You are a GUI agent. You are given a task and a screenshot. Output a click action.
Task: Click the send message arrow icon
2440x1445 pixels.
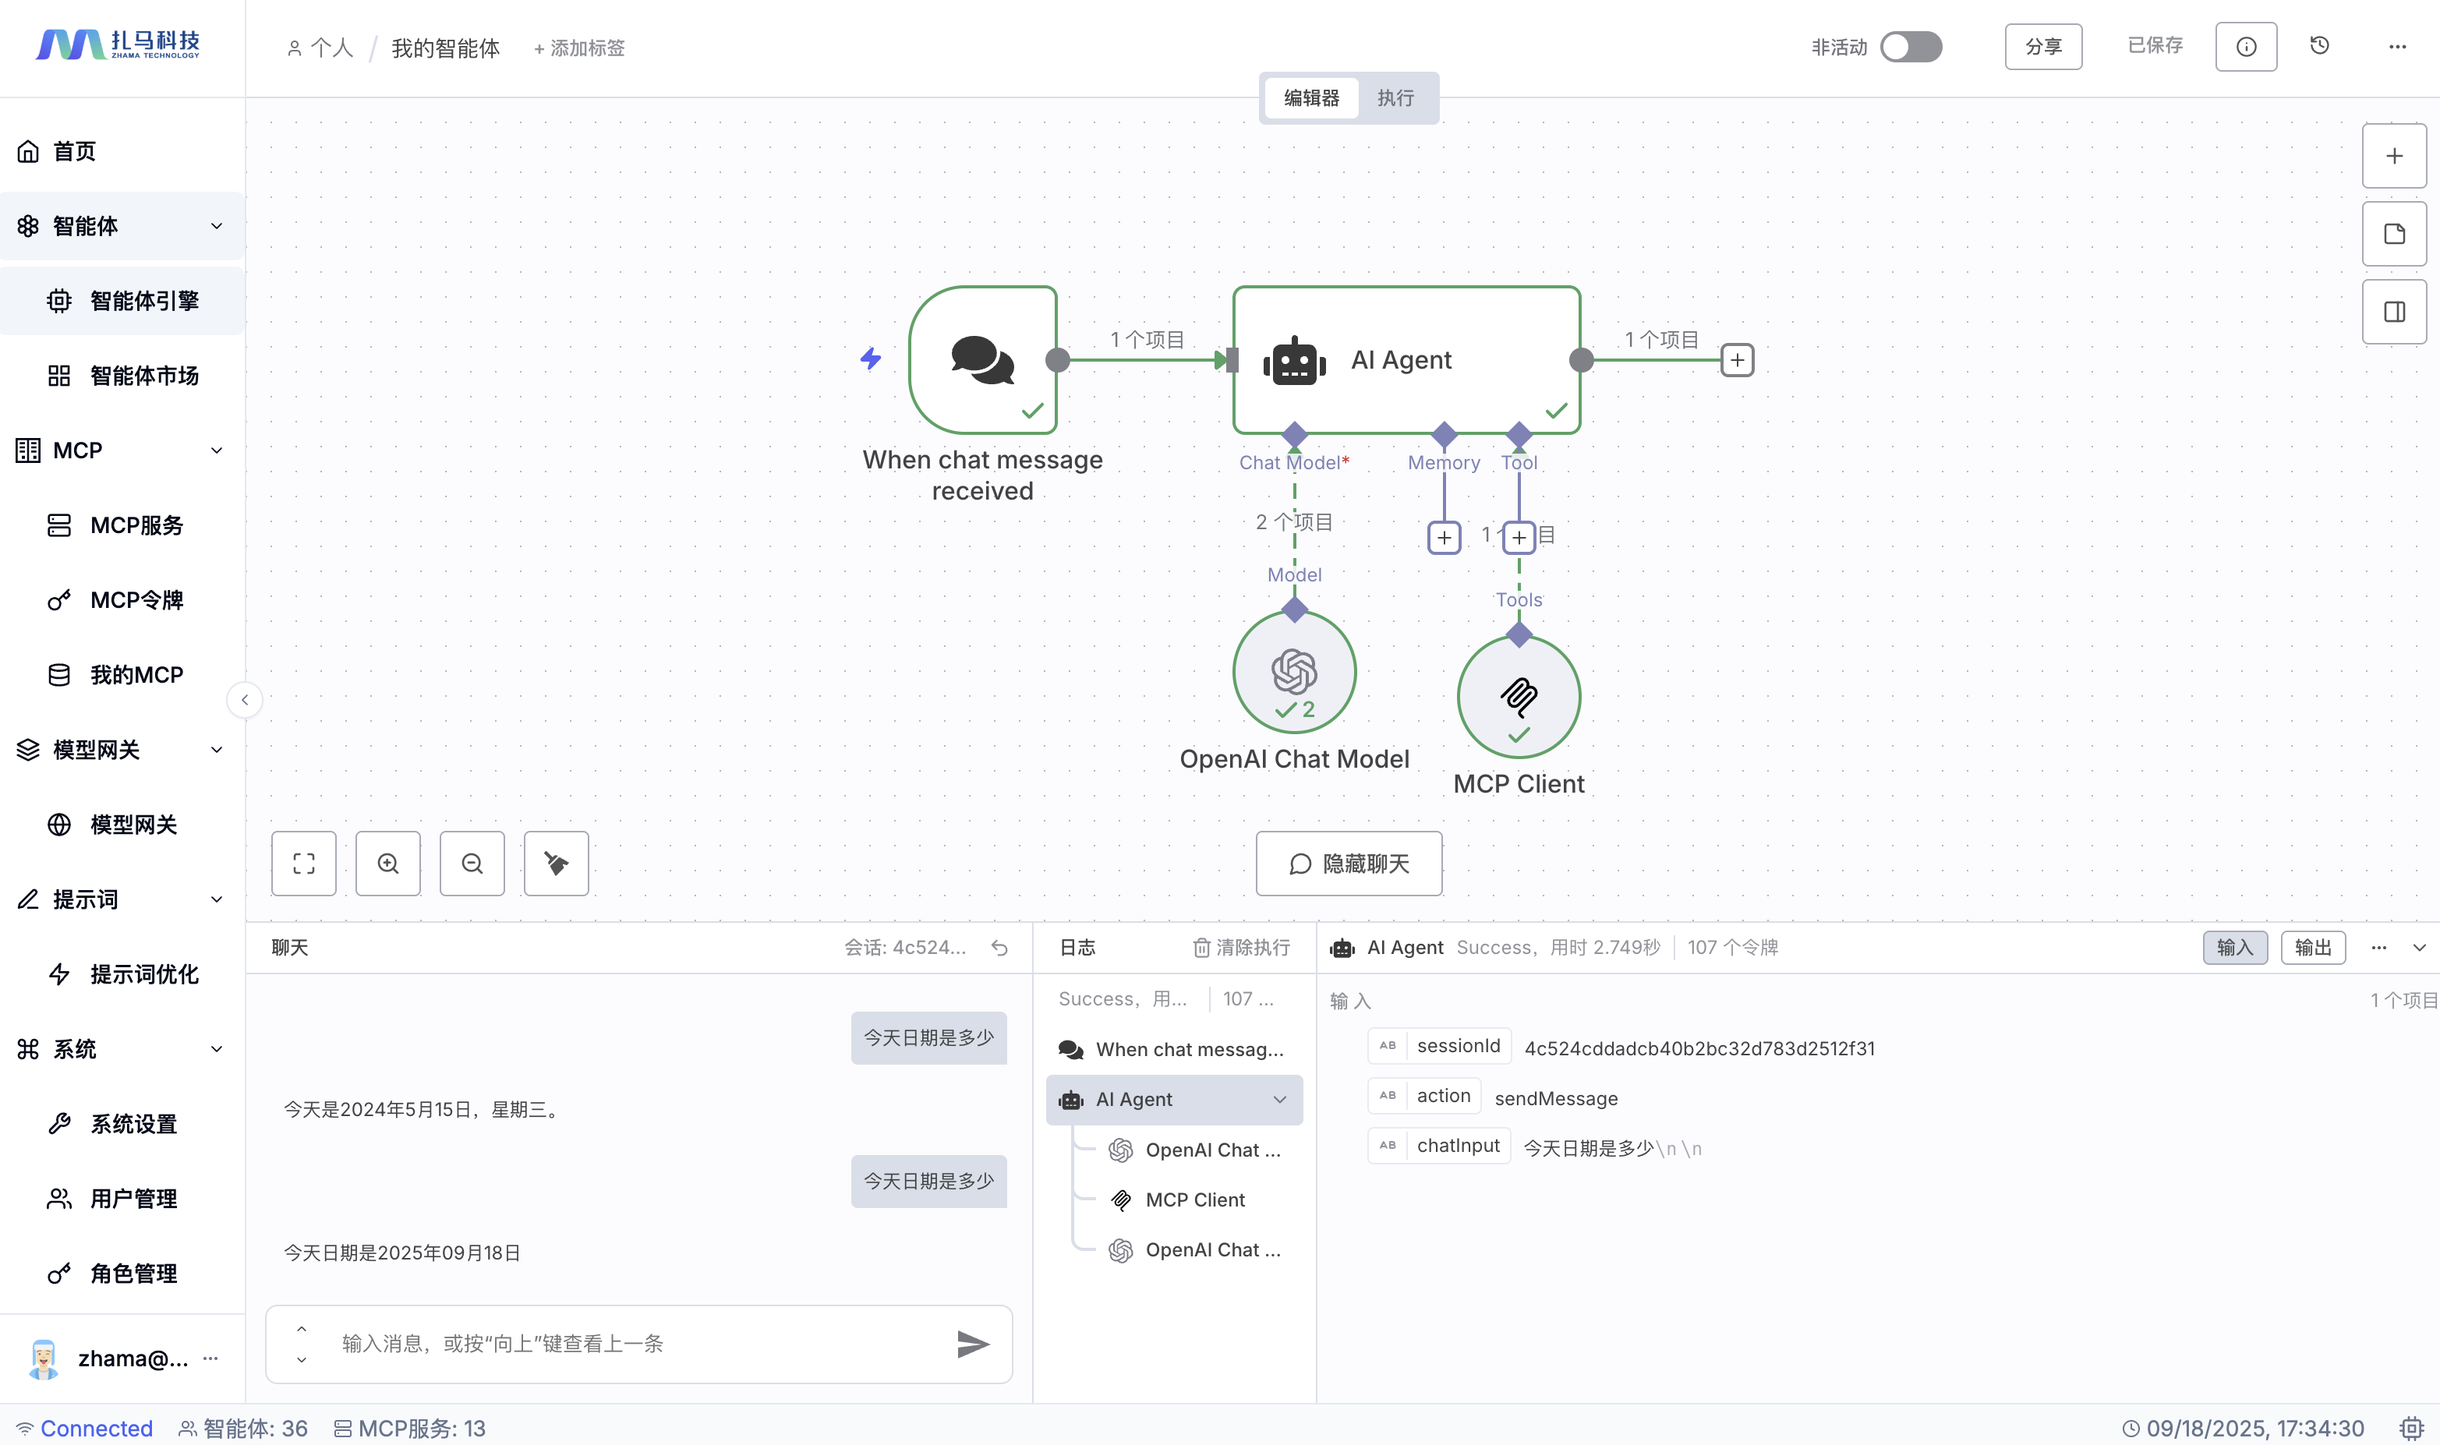point(973,1344)
